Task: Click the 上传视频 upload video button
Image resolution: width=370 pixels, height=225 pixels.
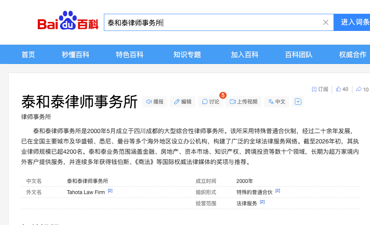Action: (243, 102)
